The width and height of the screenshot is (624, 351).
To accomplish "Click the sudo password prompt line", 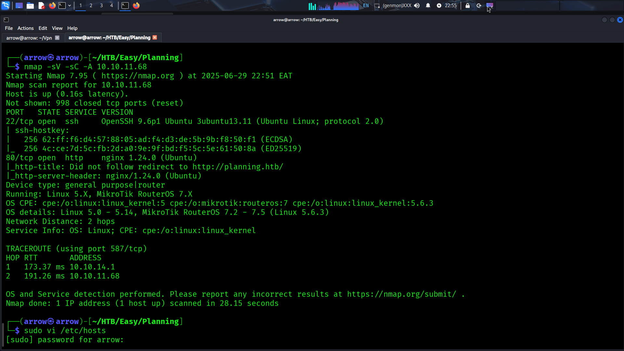I will (x=65, y=340).
